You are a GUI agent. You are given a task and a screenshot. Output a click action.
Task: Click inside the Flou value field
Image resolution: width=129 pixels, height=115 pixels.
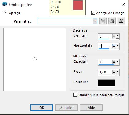(105, 72)
